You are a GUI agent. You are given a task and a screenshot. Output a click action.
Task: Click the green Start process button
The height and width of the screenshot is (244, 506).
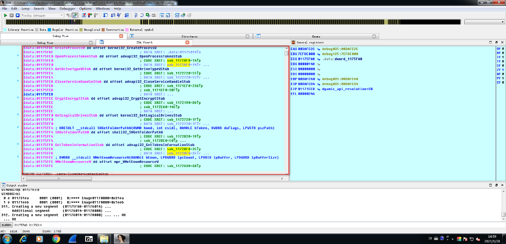[5, 15]
